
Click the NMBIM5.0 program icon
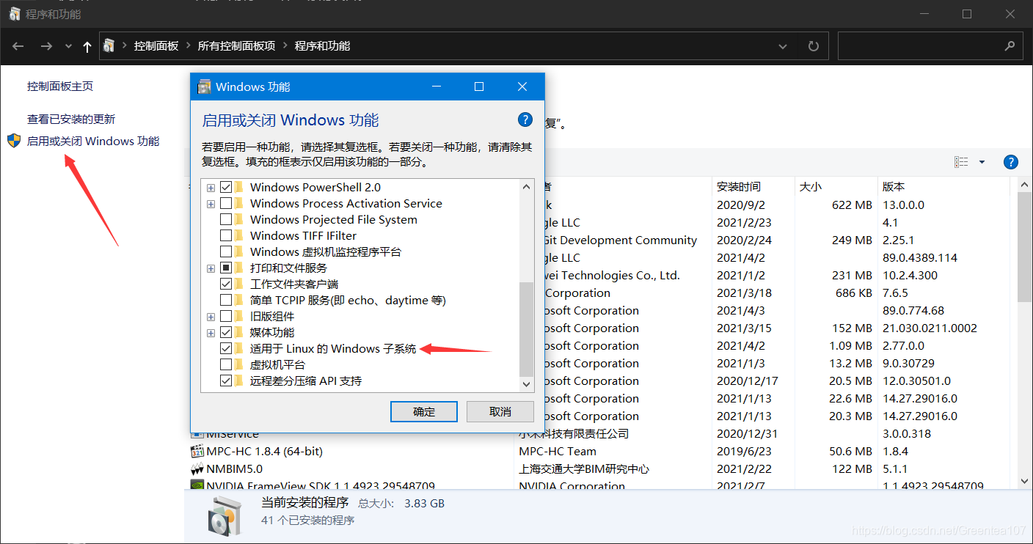(x=197, y=469)
